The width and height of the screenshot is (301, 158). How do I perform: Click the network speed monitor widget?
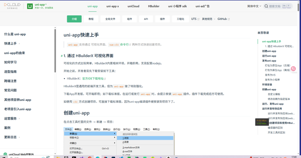click(x=262, y=122)
